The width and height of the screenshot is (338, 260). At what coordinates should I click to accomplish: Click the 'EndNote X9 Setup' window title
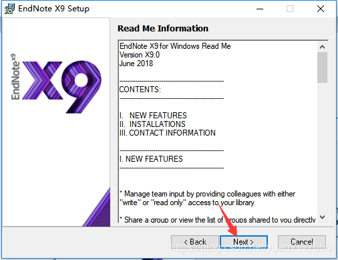pos(53,9)
